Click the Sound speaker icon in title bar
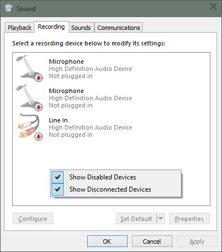Image resolution: width=222 pixels, height=252 pixels. (x=9, y=8)
